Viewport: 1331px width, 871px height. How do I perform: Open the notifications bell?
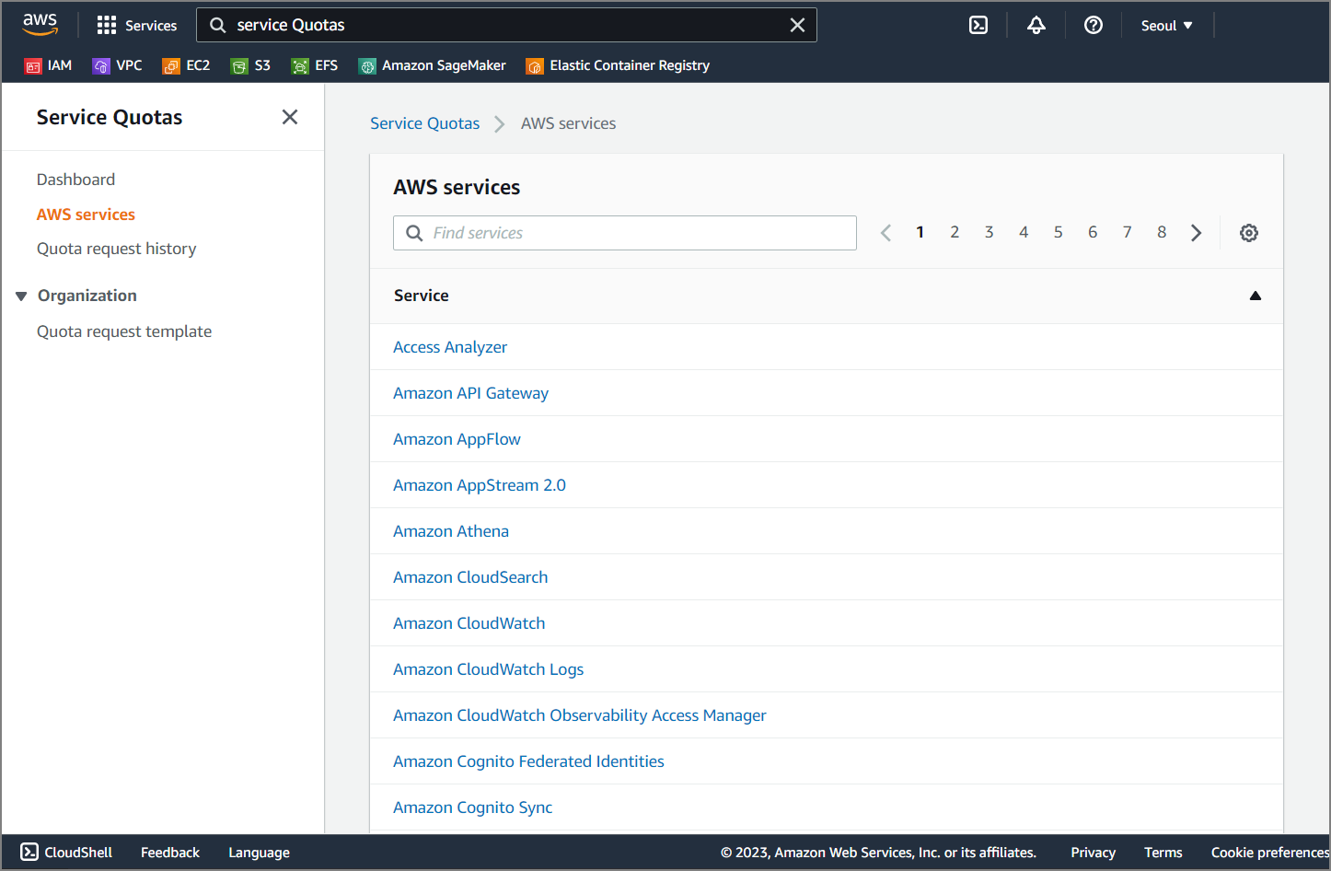[1036, 26]
